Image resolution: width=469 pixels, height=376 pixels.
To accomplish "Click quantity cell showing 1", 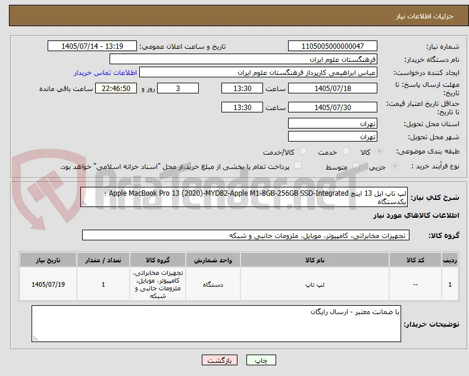I will [103, 284].
